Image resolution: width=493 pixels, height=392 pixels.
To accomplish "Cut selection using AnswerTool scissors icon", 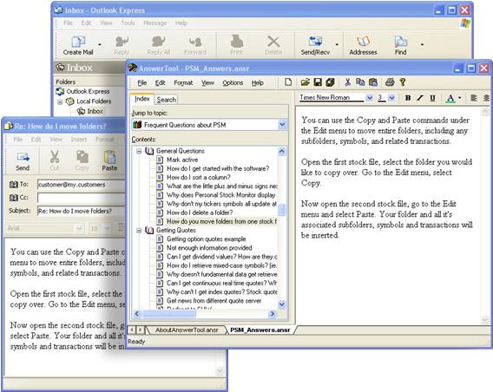I will tap(348, 82).
